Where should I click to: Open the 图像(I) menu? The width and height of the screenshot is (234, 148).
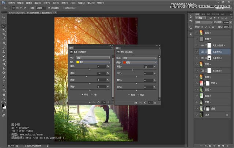29,3
